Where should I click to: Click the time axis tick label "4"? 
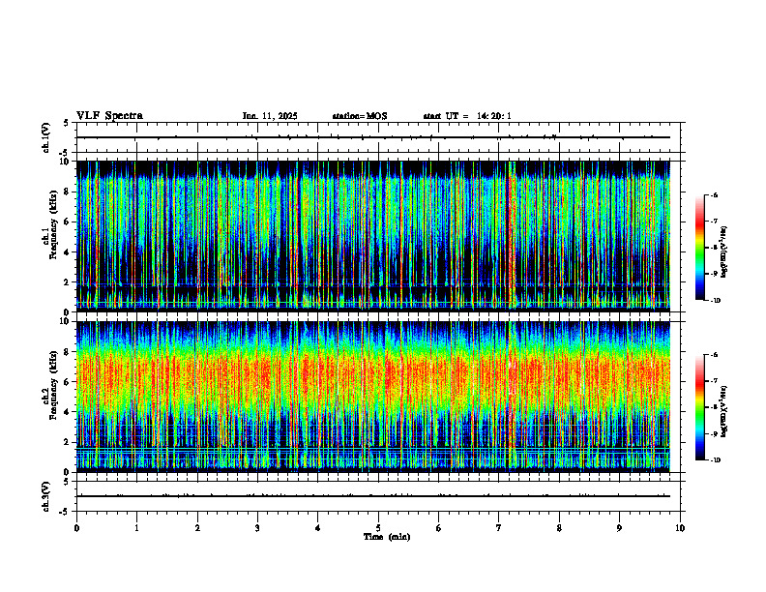pos(318,528)
